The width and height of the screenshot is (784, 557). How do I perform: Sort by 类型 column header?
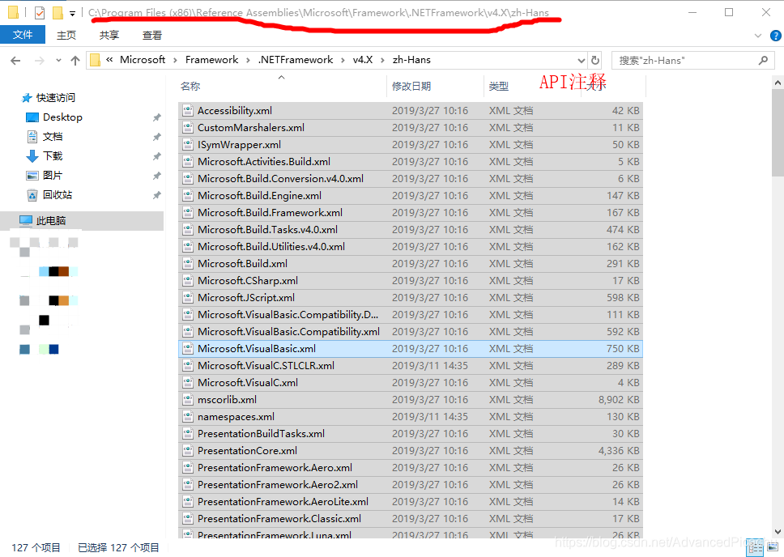click(498, 86)
